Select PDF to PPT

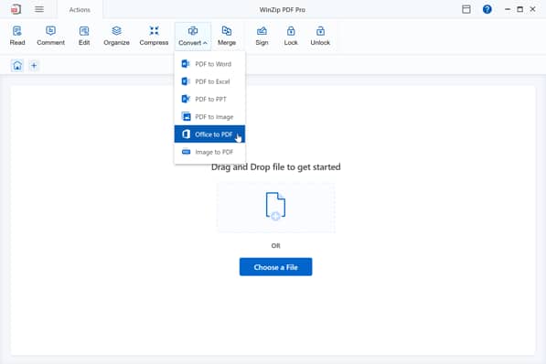[209, 99]
